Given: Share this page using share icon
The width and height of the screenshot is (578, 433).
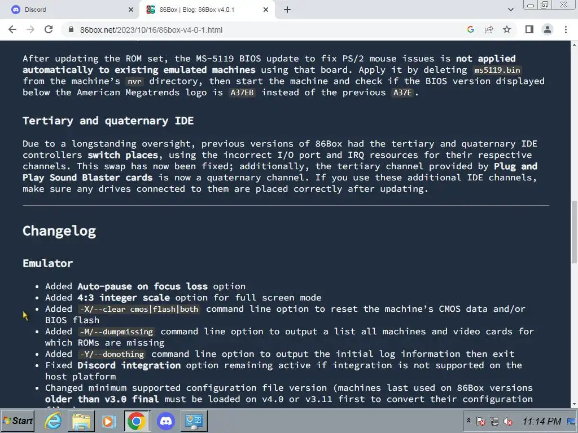Looking at the screenshot, I should click(x=489, y=29).
